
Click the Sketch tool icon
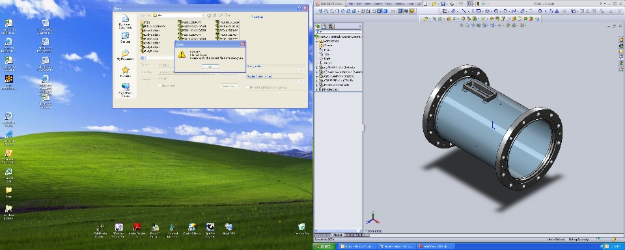(x=445, y=11)
